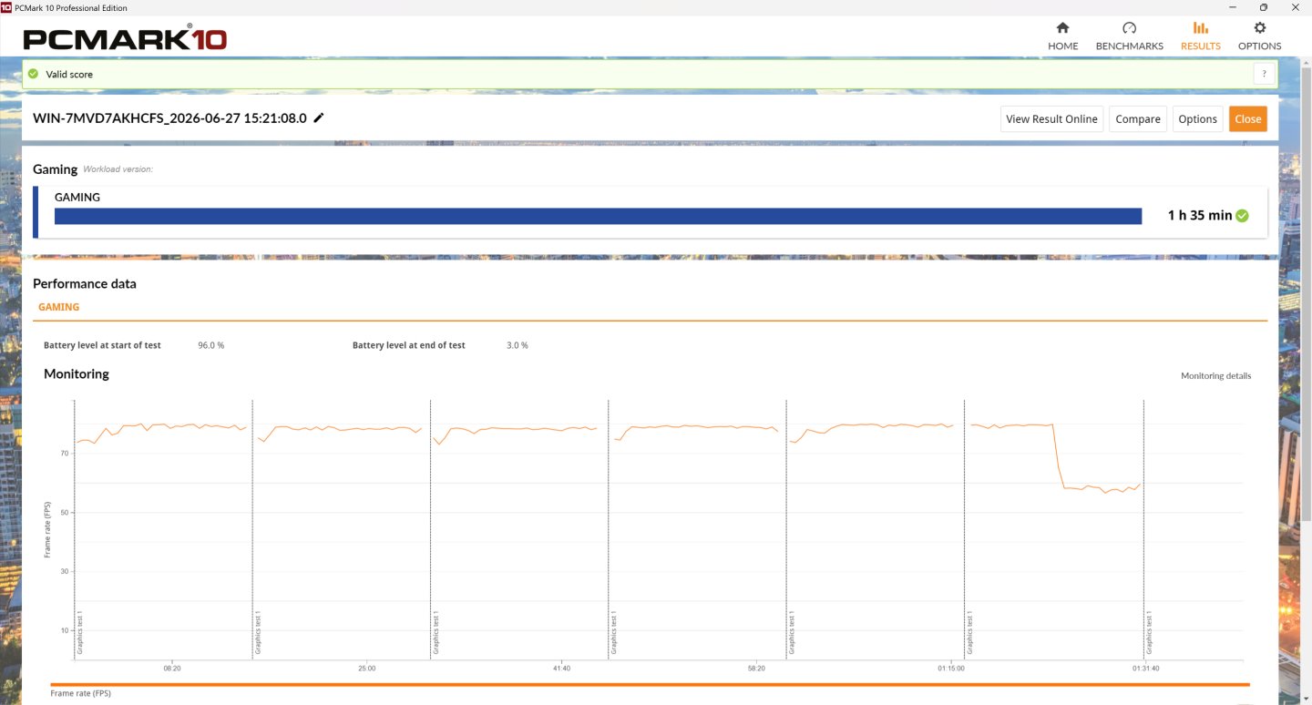This screenshot has width=1312, height=705.
Task: Select the Results bar chart icon
Action: tap(1200, 28)
